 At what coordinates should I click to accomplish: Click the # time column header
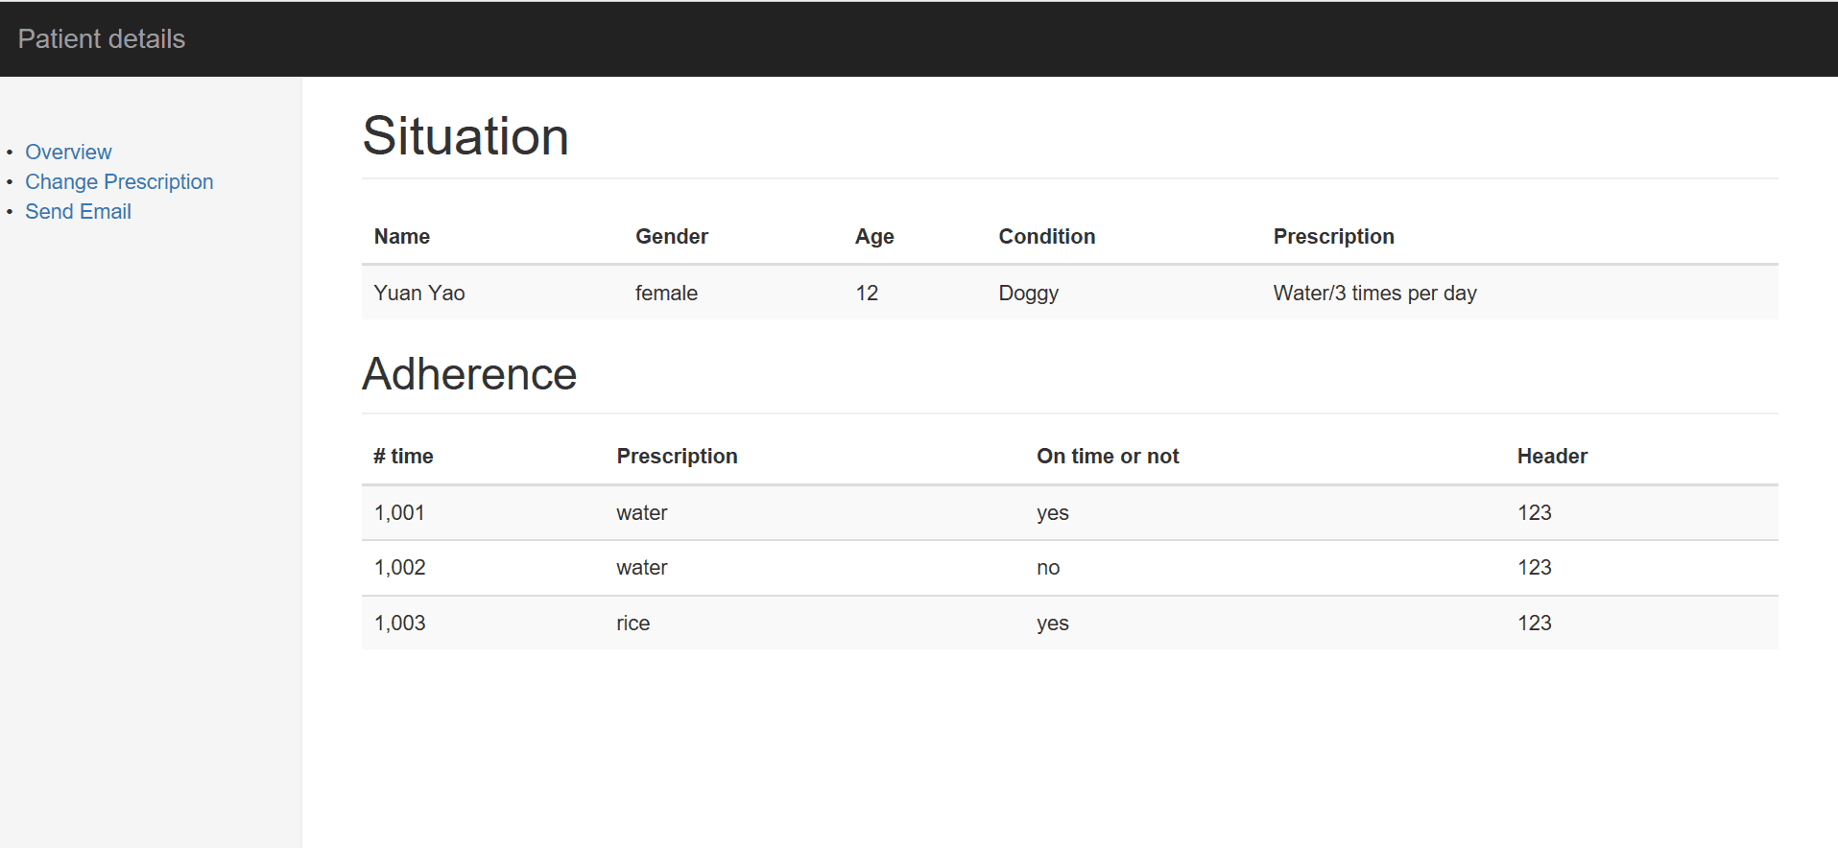coord(403,457)
